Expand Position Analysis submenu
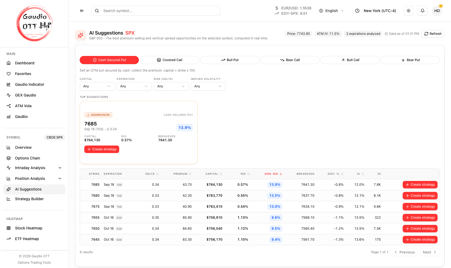 [34, 178]
